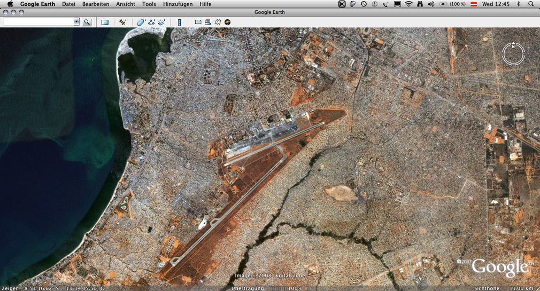Screen dimensions: 540x291
Task: Switch to Sky view planet icon
Action: (227, 22)
